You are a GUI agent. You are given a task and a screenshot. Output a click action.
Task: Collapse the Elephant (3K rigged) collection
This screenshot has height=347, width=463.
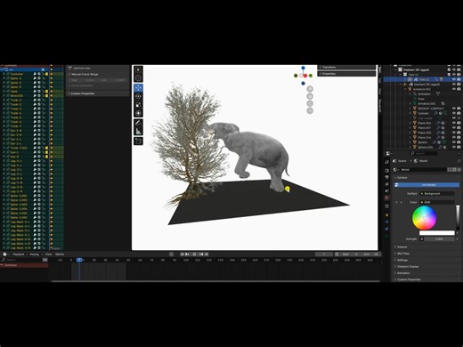pyautogui.click(x=395, y=69)
